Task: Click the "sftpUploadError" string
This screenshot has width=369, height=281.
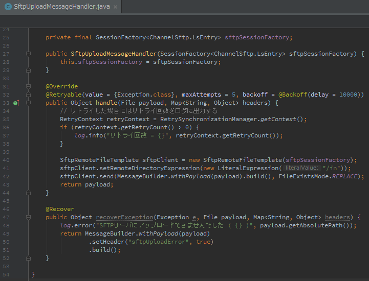Action: (x=158, y=242)
